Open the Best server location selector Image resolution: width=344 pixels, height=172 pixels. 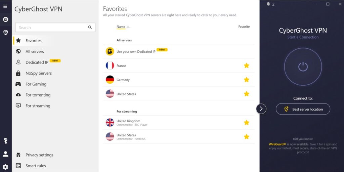[303, 109]
